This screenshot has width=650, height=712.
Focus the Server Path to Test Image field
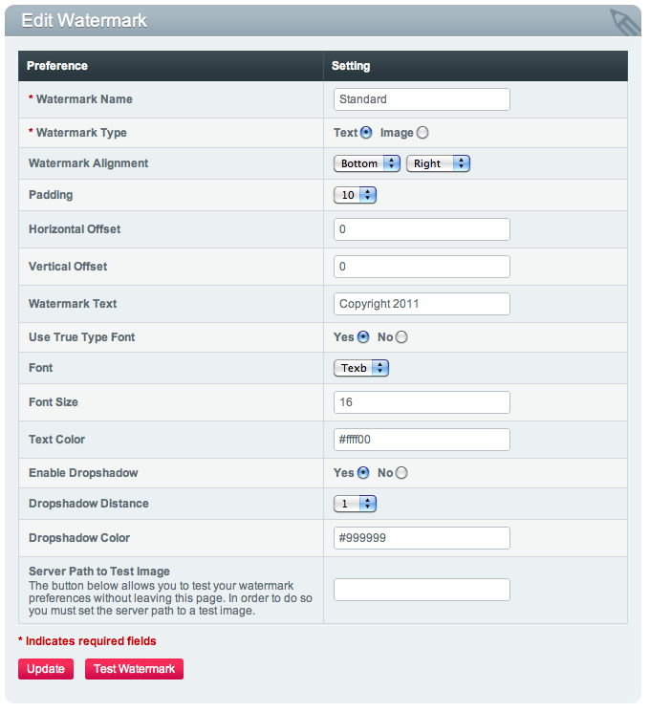[422, 590]
